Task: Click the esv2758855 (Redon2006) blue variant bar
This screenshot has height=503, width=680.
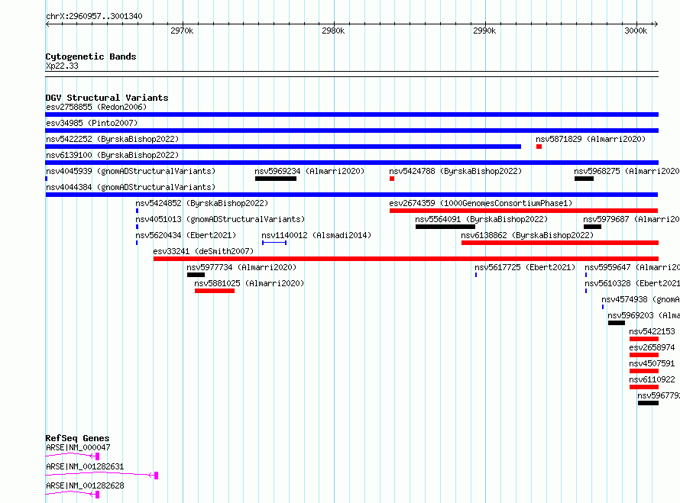Action: pyautogui.click(x=351, y=114)
